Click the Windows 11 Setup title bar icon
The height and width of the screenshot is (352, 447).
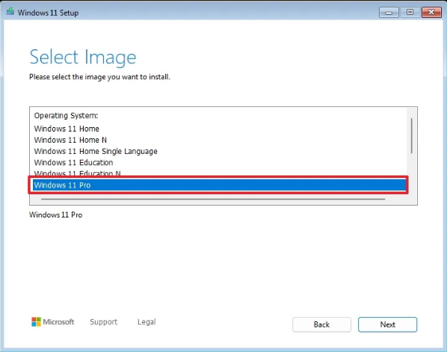pyautogui.click(x=10, y=12)
